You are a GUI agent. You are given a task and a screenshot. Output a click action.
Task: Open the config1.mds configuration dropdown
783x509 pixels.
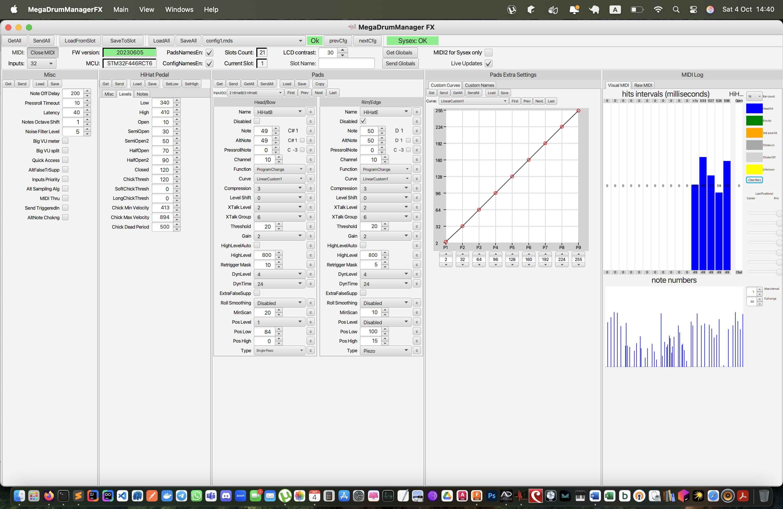[254, 41]
